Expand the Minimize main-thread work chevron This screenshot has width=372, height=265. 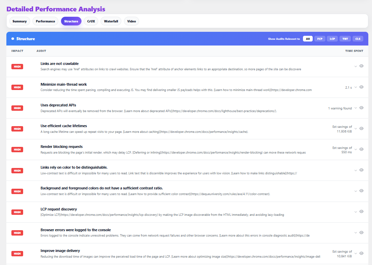pos(356,87)
